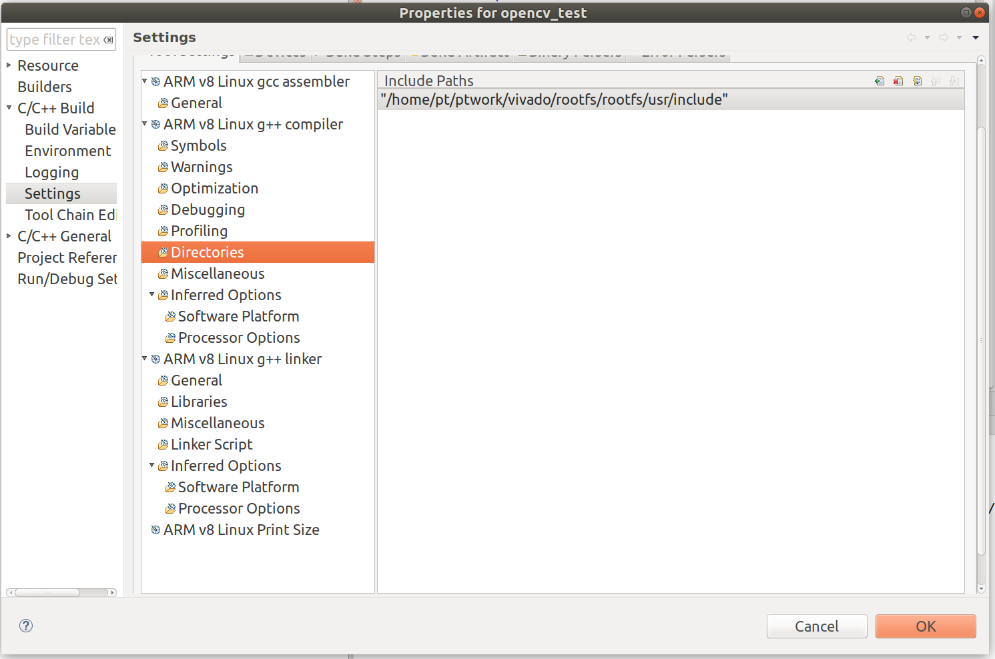Click the Cancel button
995x659 pixels.
(x=817, y=626)
